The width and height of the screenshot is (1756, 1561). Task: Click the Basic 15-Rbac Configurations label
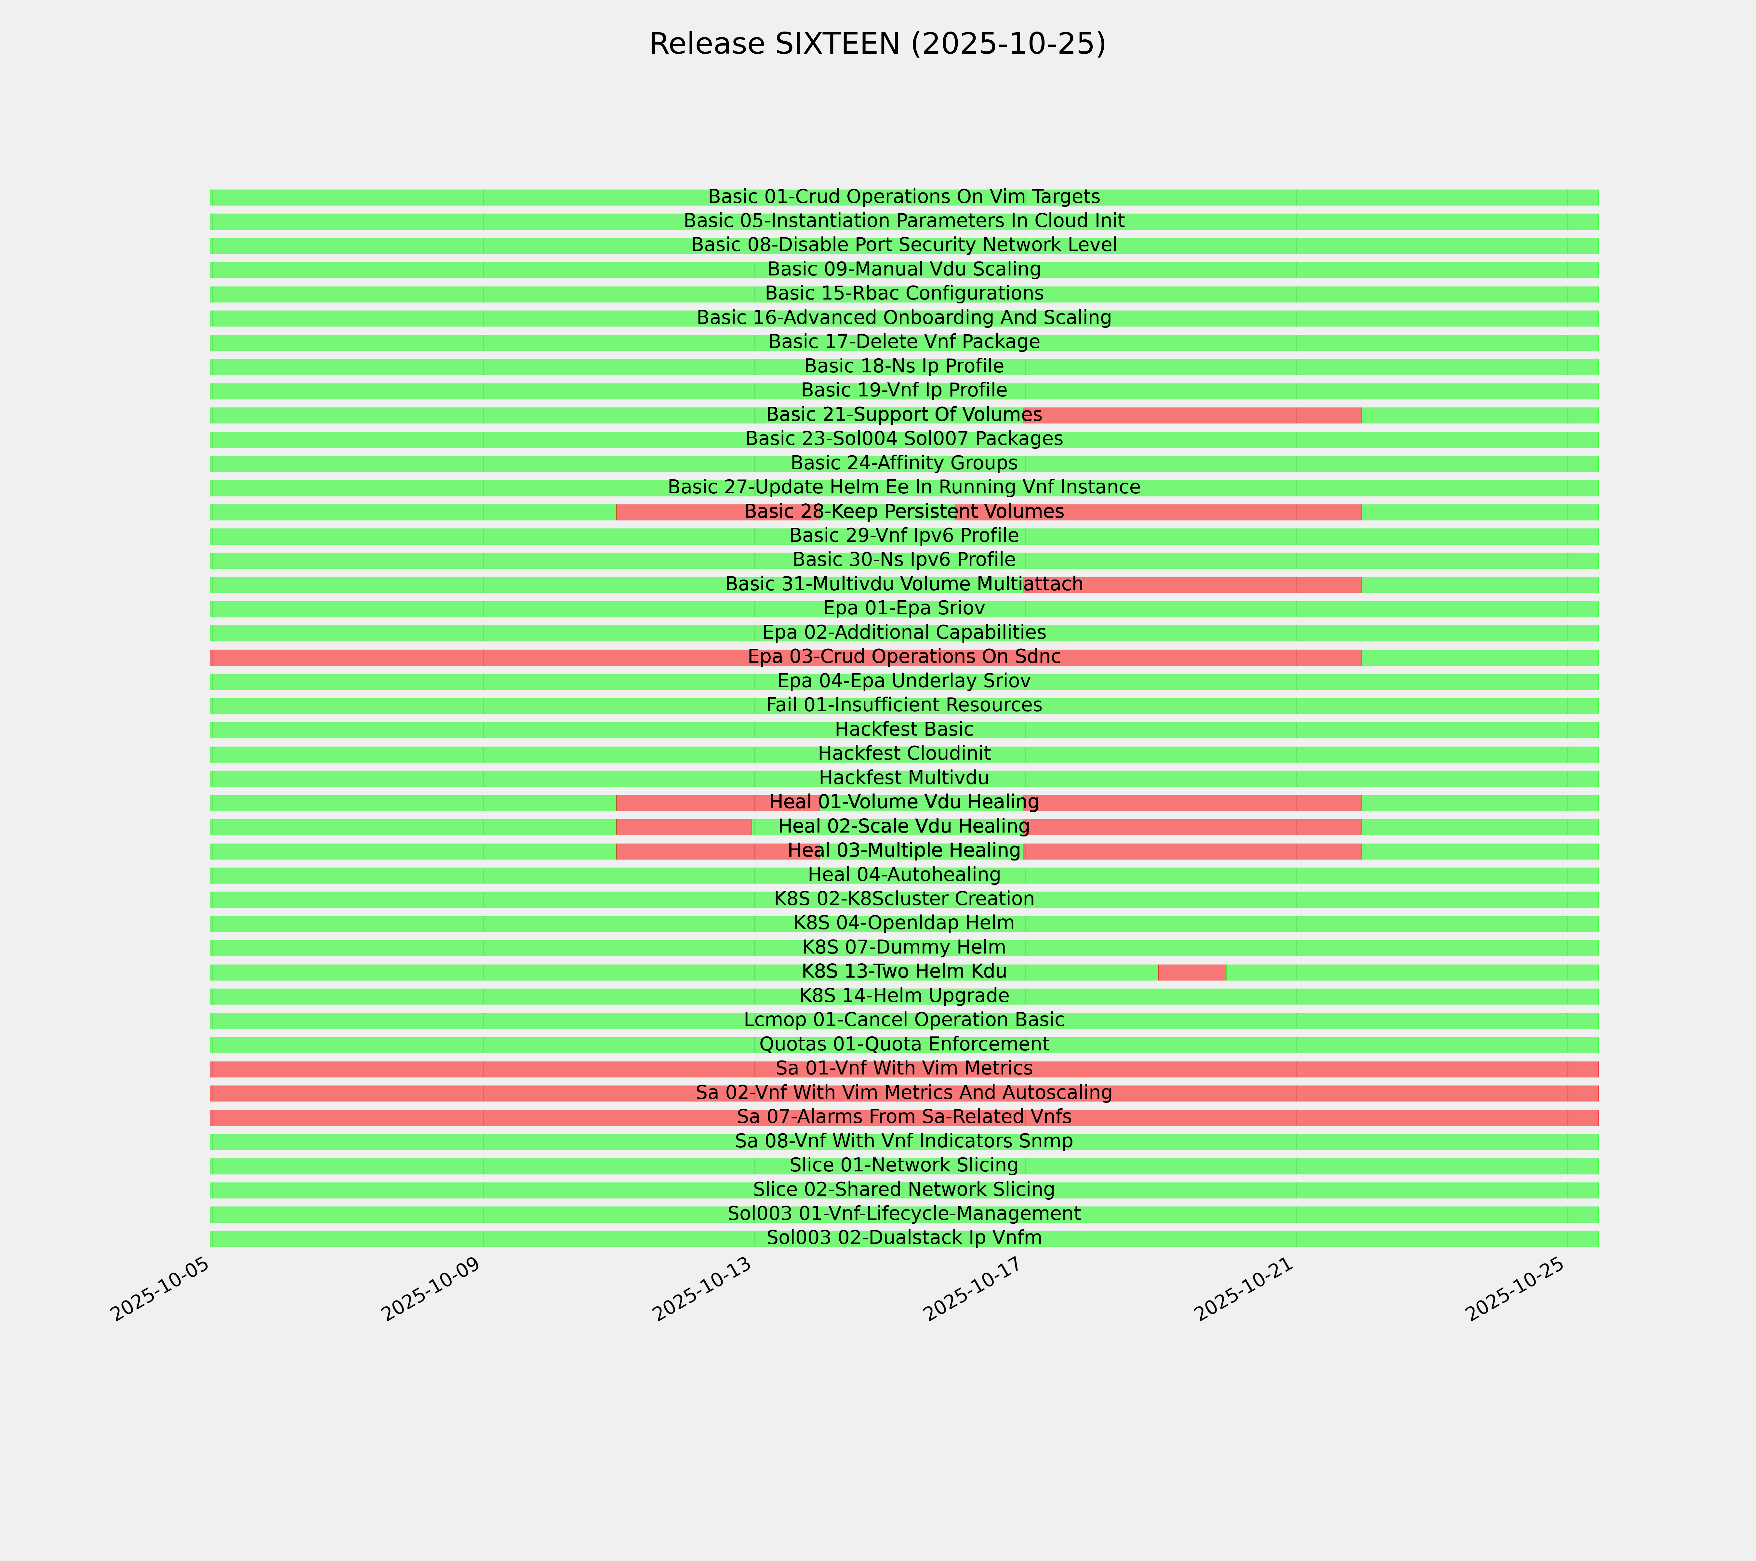(904, 294)
